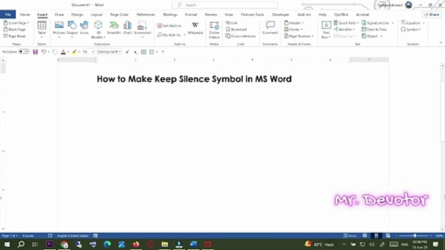Insert a Text Box
445x250 pixels.
pyautogui.click(x=326, y=30)
